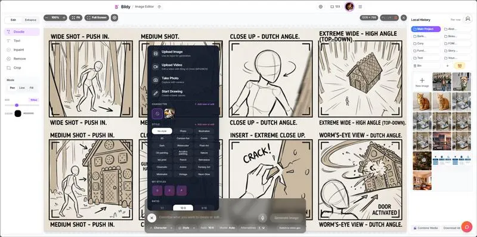Image resolution: width=477 pixels, height=237 pixels.
Task: Open settings gear in top header
Action: [320, 7]
